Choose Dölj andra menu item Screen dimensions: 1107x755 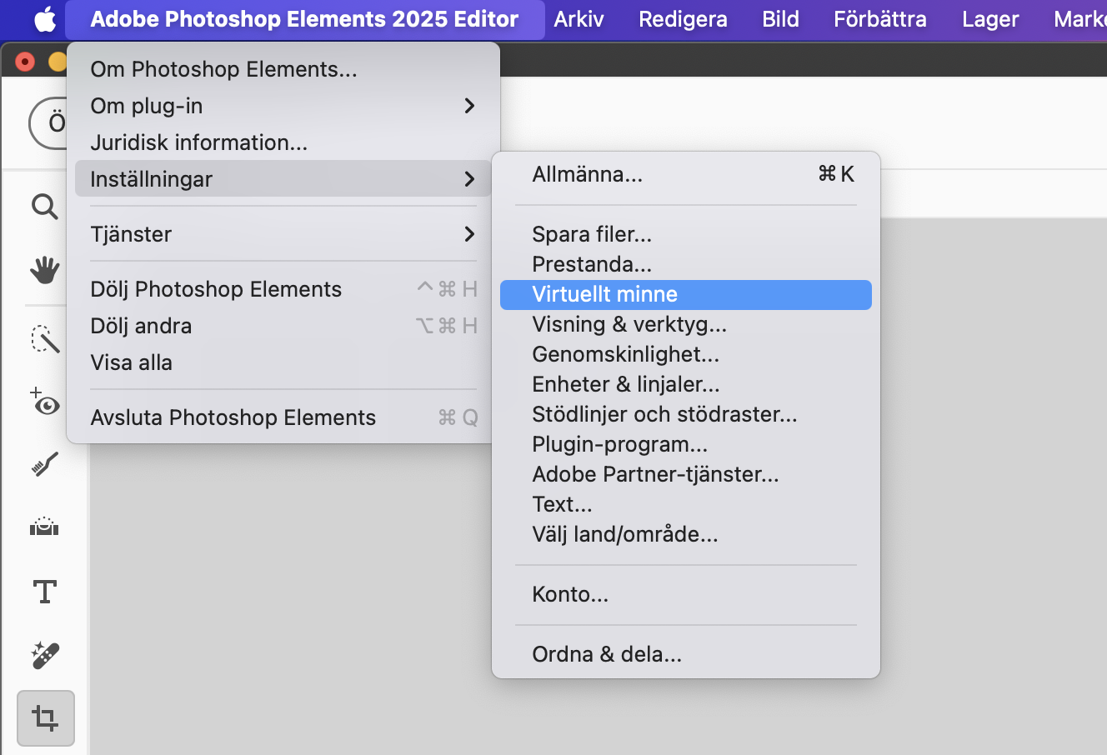(x=283, y=326)
